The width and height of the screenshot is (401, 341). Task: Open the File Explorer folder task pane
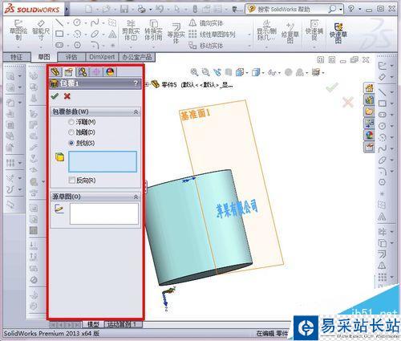(369, 112)
